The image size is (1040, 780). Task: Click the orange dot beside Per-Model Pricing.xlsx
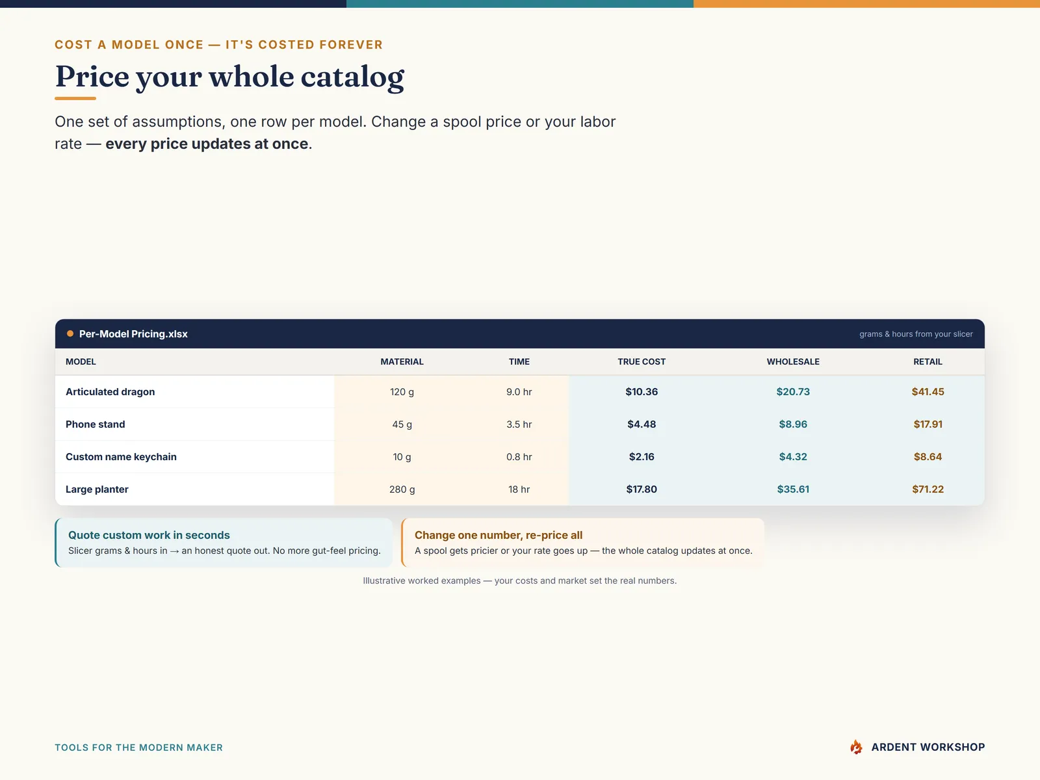click(70, 333)
